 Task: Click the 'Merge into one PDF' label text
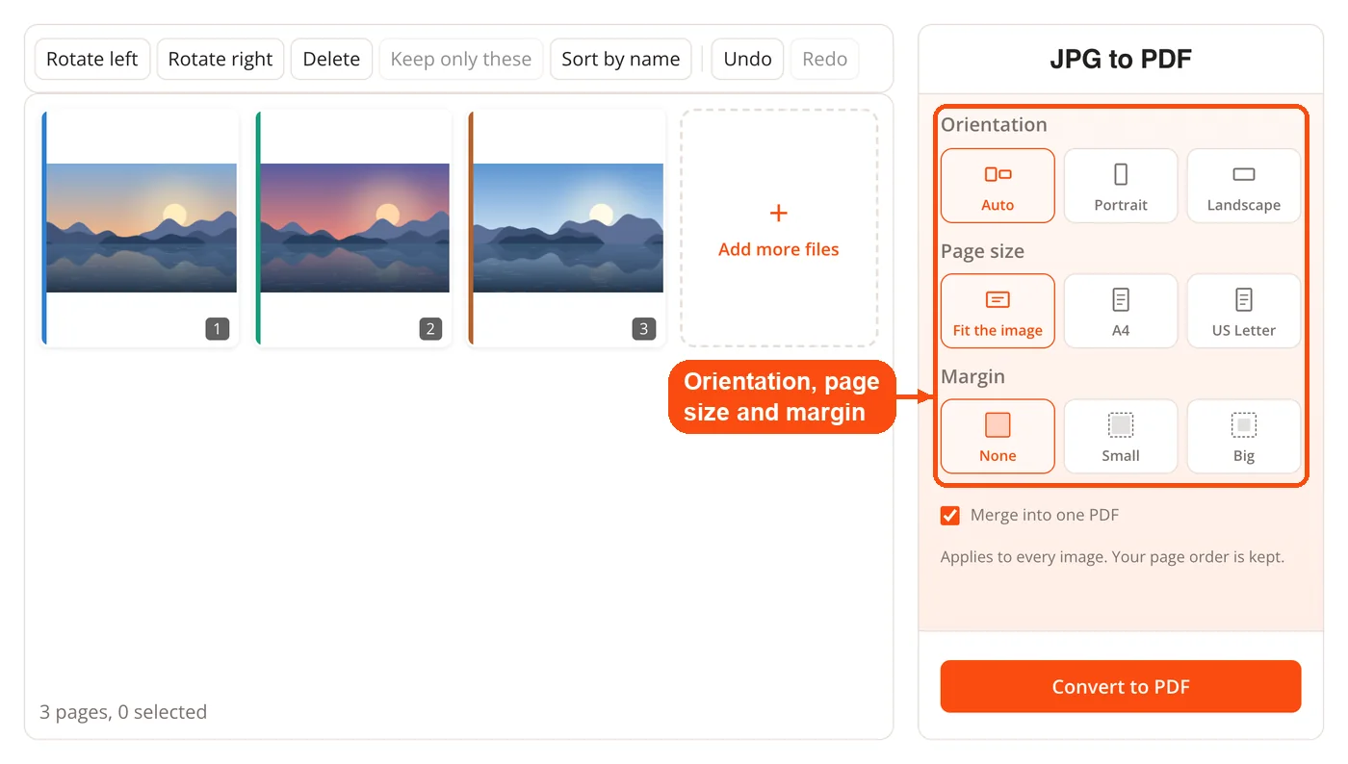click(x=1045, y=516)
